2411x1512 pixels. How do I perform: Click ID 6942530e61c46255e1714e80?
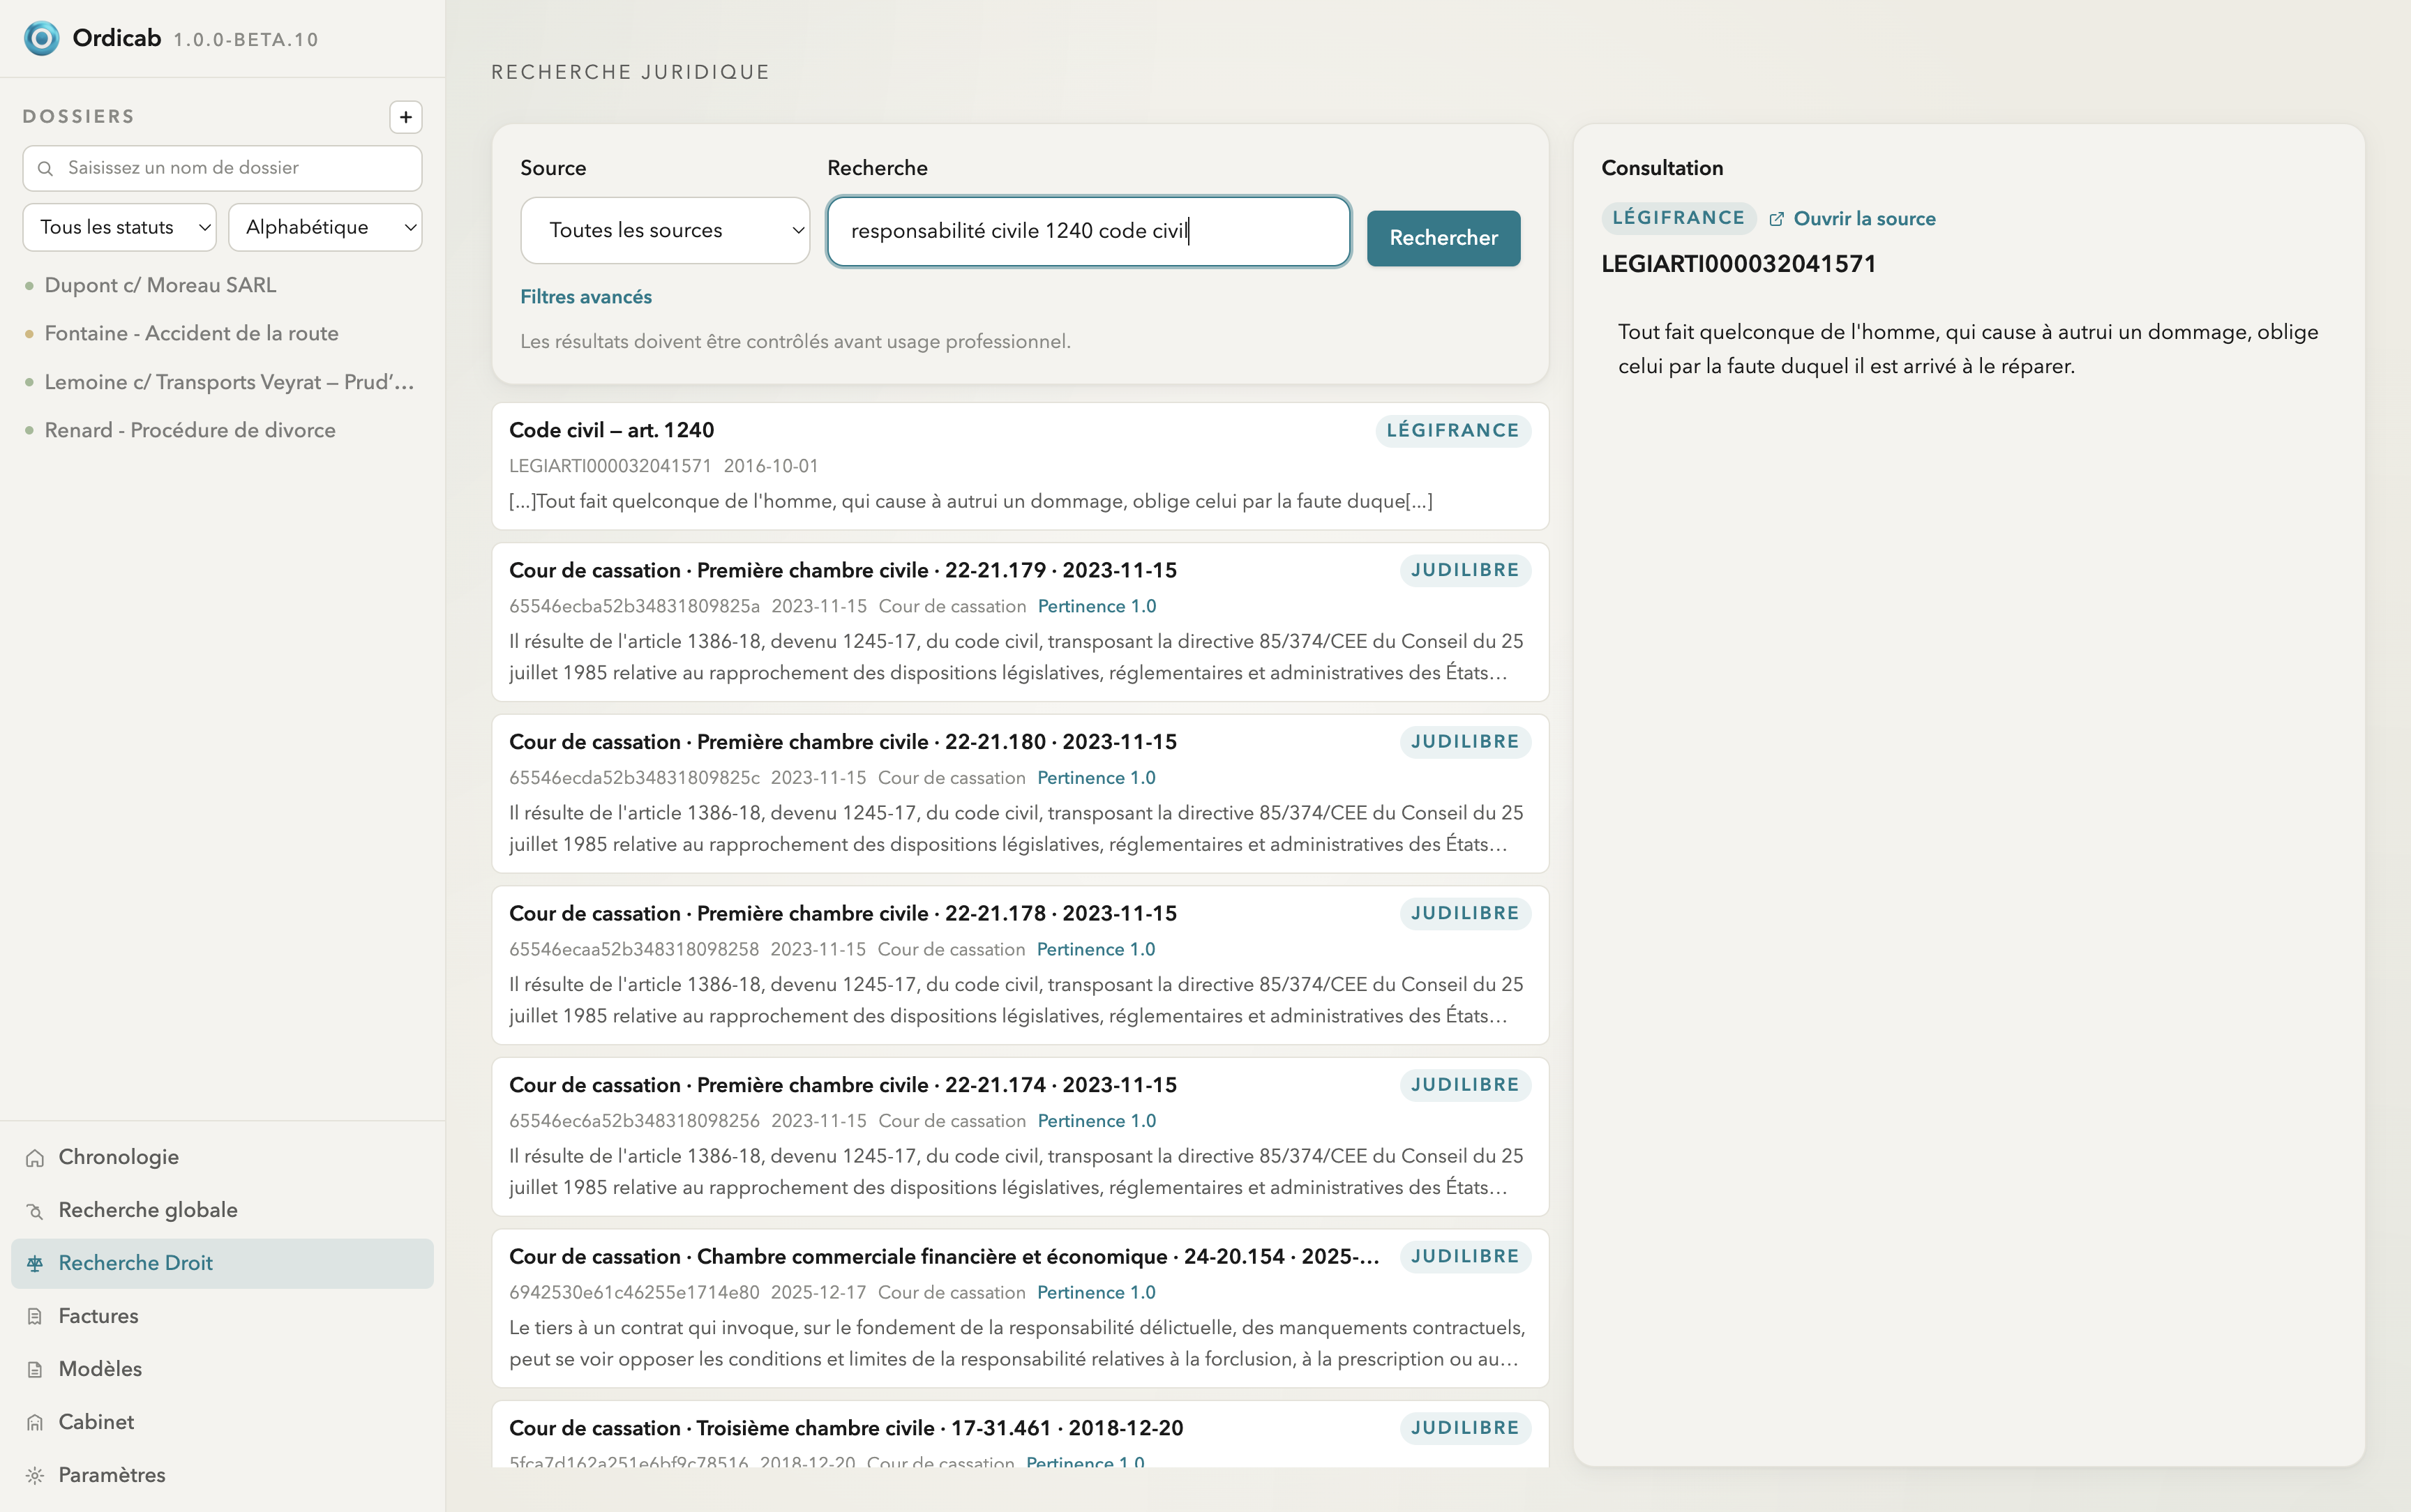634,1292
